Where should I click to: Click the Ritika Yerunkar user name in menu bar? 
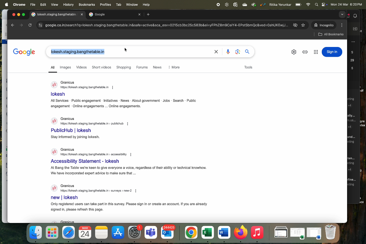pos(281,5)
